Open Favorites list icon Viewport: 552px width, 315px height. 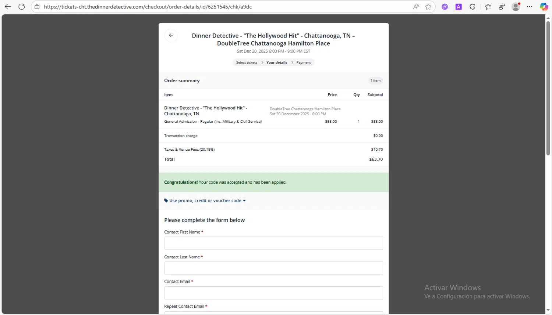pos(488,7)
